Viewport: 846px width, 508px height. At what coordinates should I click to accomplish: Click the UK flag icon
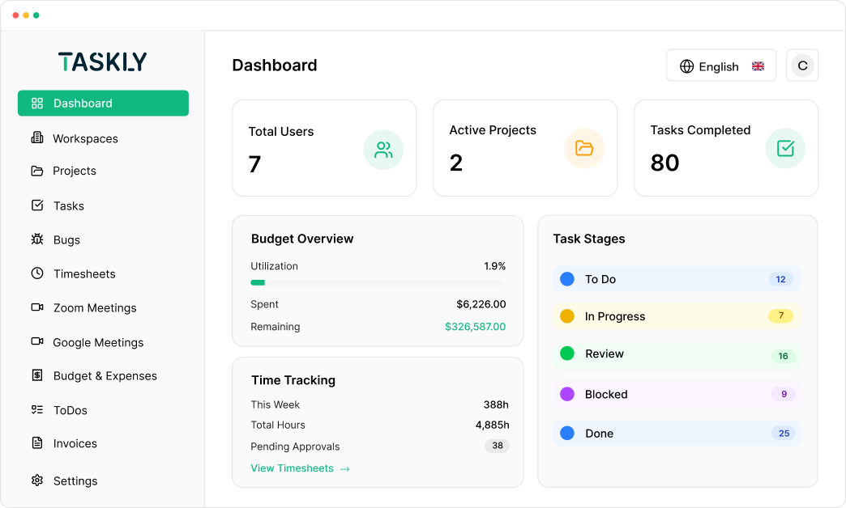point(758,66)
